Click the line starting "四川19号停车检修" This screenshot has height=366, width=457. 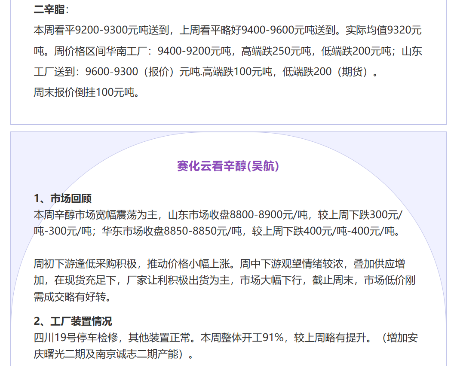(226, 338)
